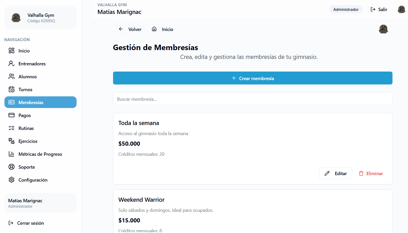Open Rutinas using the checklist icon
Screen dimensions: 408x233
click(x=12, y=128)
